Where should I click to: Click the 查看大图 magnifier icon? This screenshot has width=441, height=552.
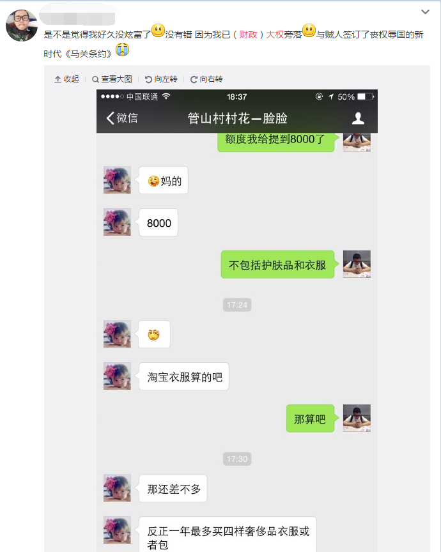coord(95,80)
